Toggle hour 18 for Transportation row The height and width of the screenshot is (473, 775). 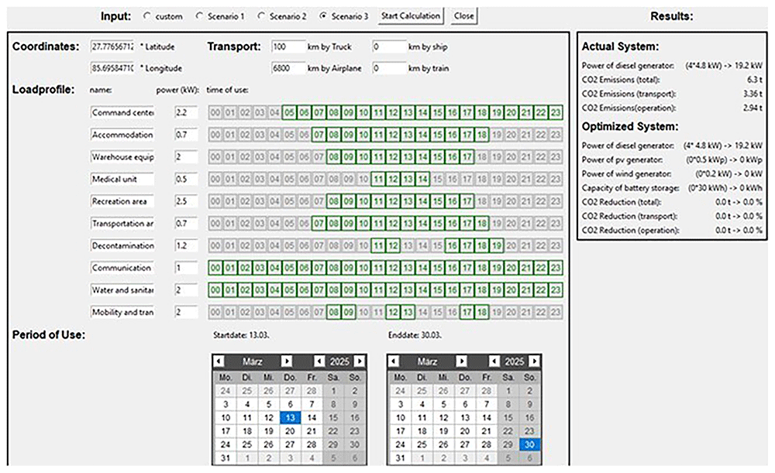[482, 224]
